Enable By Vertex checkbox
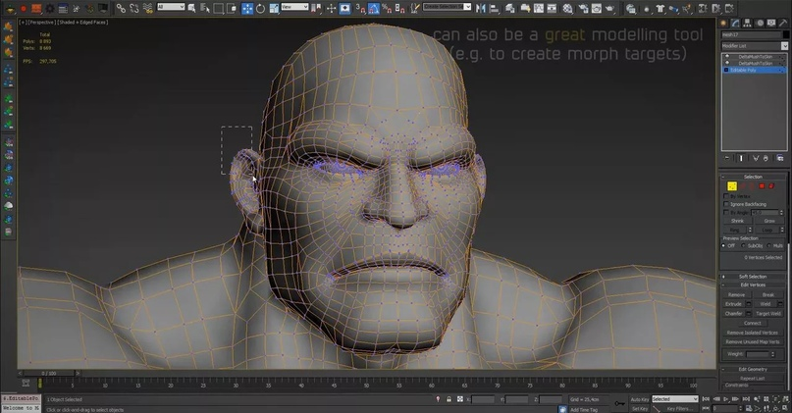Viewport: 792px width, 413px height. click(726, 196)
